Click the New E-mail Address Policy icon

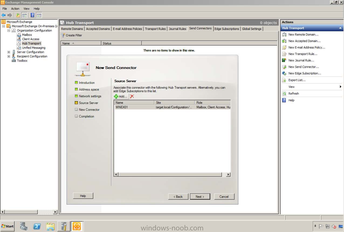(284, 47)
